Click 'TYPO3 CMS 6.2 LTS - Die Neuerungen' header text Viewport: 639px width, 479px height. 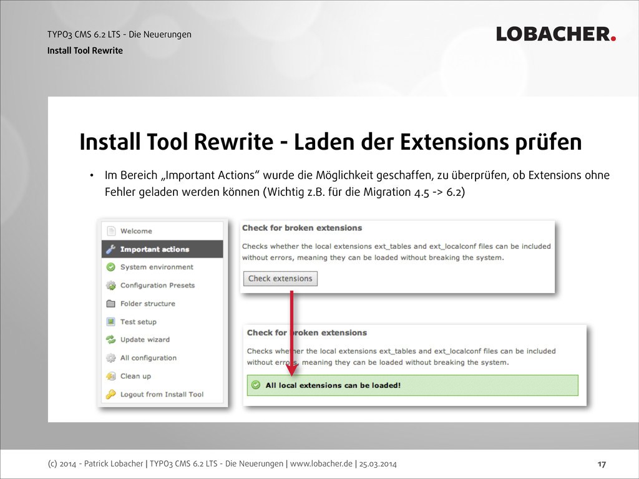pos(119,35)
